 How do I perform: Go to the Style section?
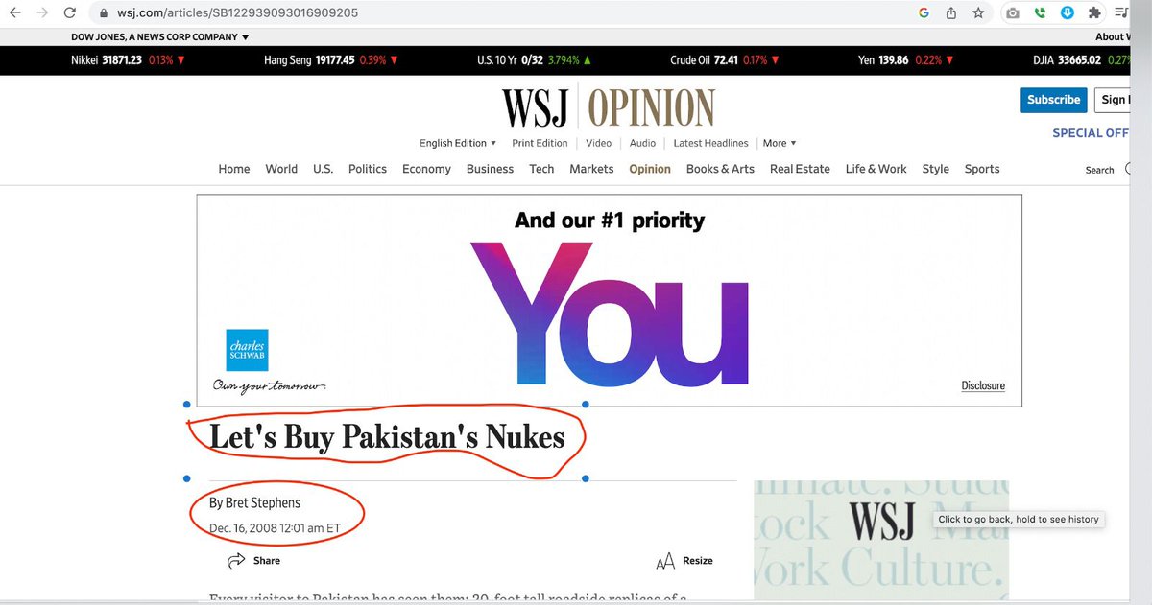pos(935,169)
